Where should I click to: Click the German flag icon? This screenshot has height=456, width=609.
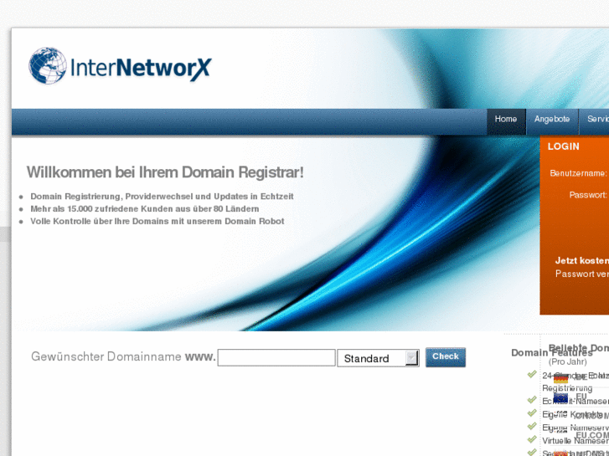tap(561, 378)
